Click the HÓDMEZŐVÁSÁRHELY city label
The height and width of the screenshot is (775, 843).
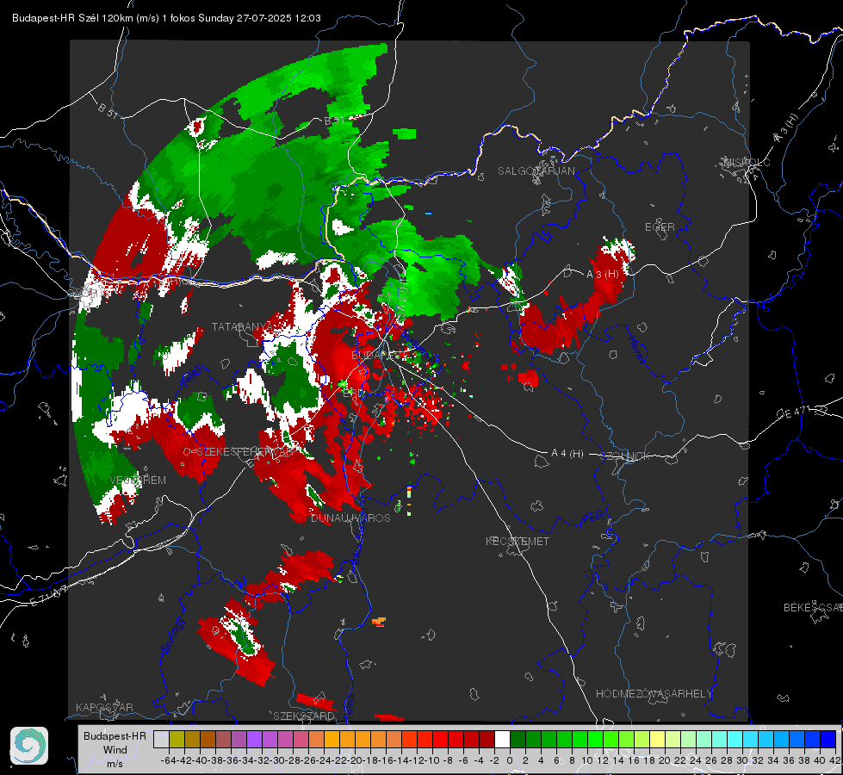tap(654, 694)
